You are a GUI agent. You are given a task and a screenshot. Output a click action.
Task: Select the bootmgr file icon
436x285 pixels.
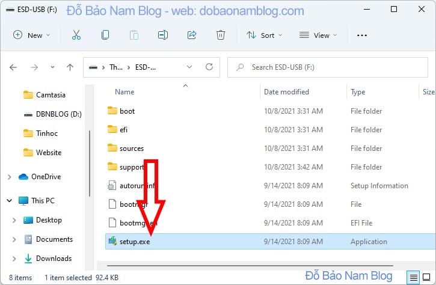(112, 204)
